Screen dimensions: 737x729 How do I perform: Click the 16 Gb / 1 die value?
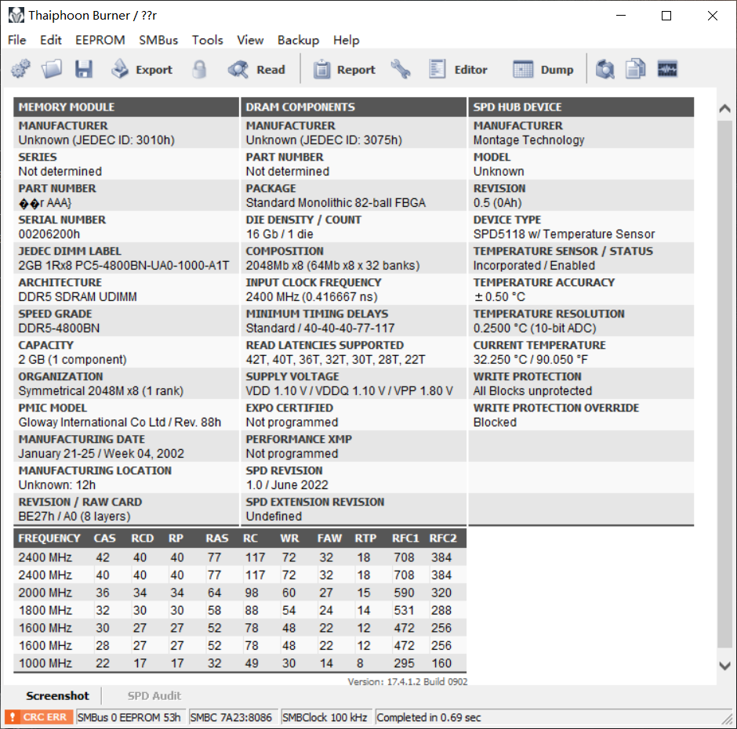click(x=279, y=234)
